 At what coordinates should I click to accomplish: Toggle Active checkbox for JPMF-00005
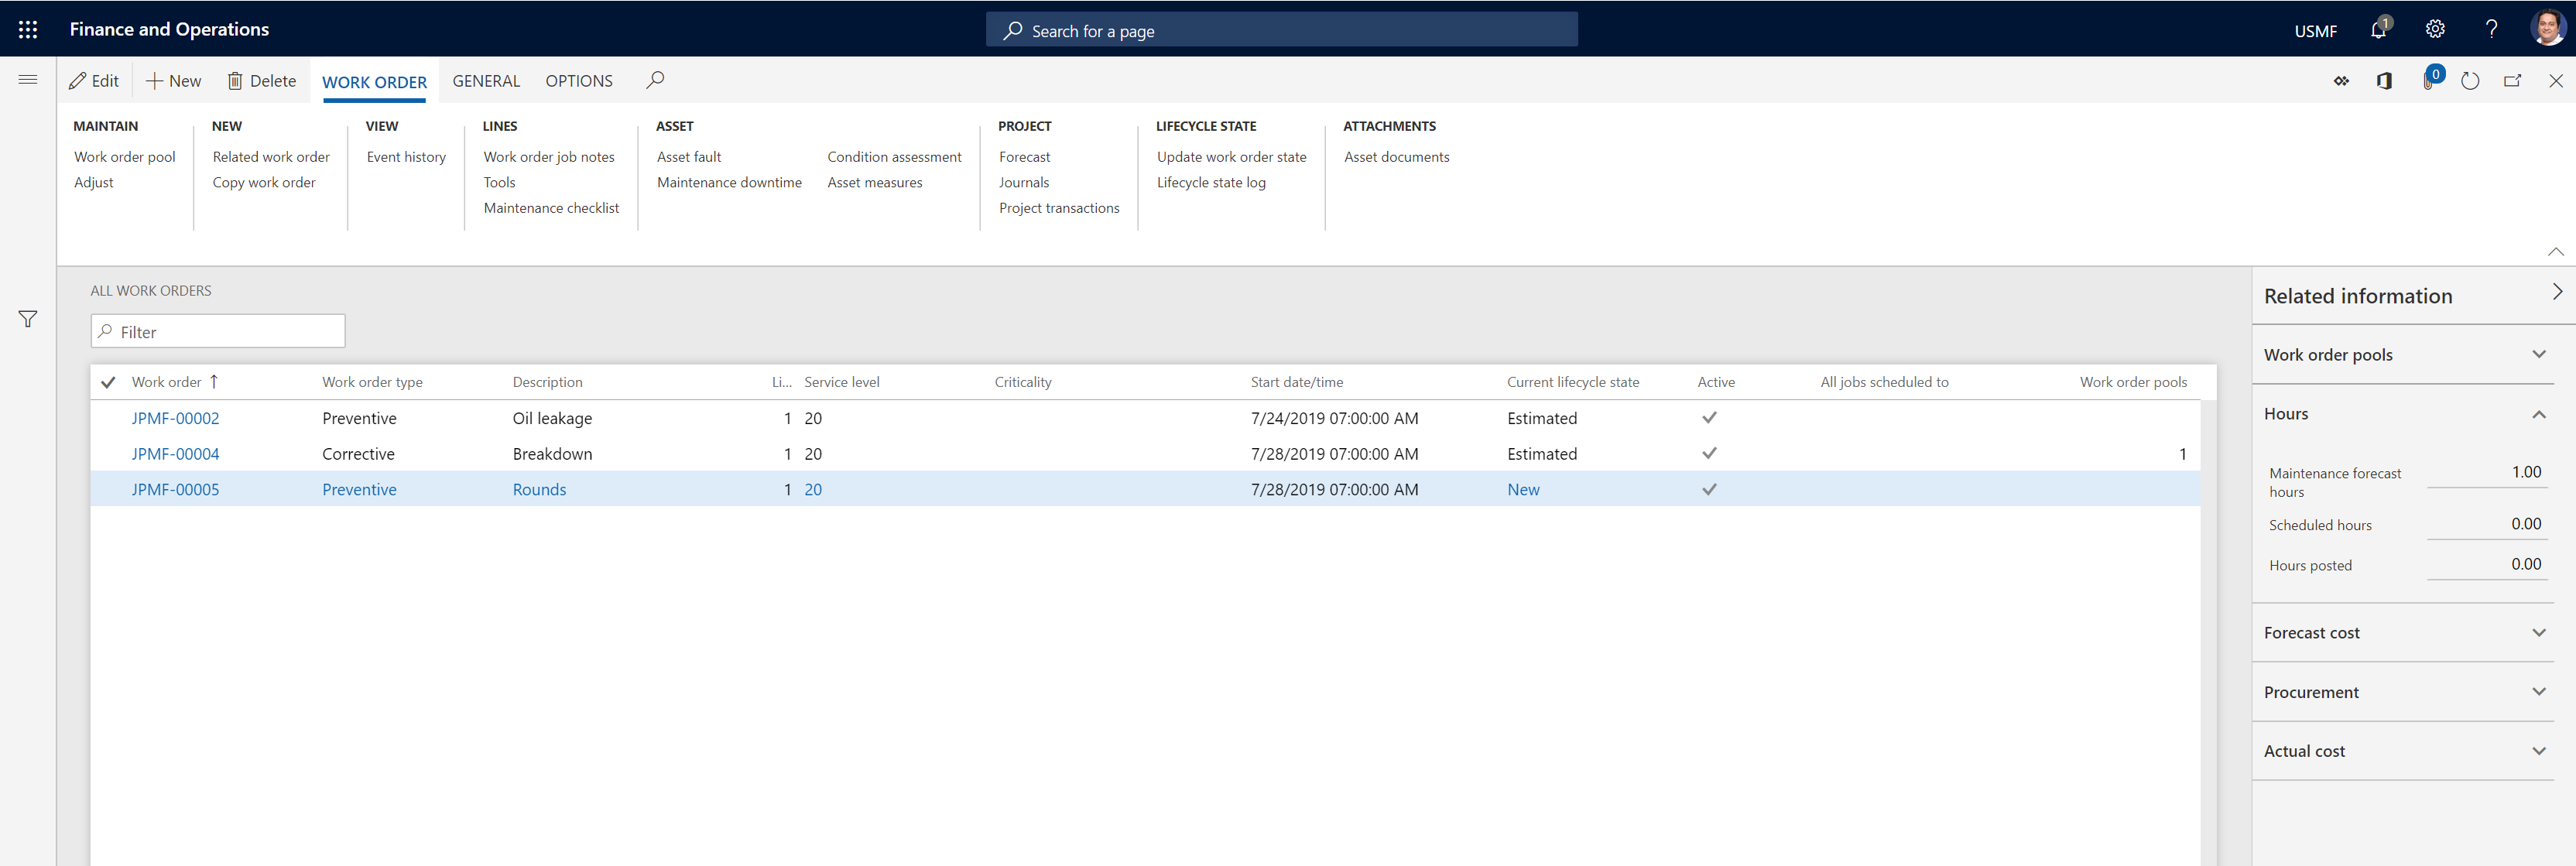[x=1708, y=490]
